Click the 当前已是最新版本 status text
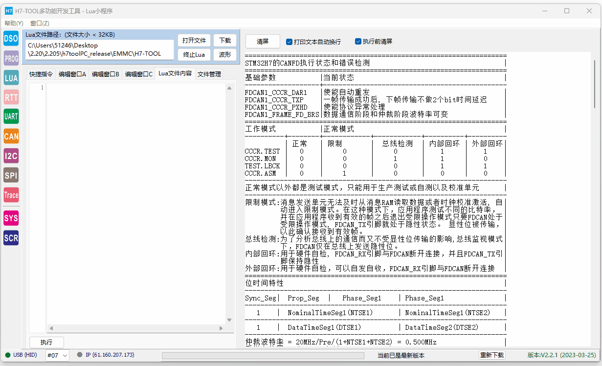602x366 pixels. [401, 355]
